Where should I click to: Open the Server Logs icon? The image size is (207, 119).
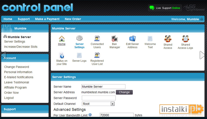pos(79,55)
